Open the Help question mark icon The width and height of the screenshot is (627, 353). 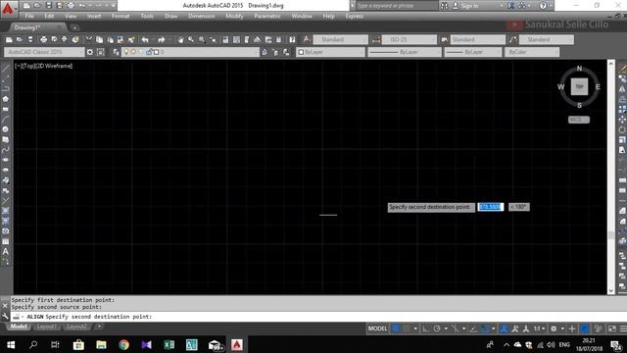pyautogui.click(x=292, y=39)
